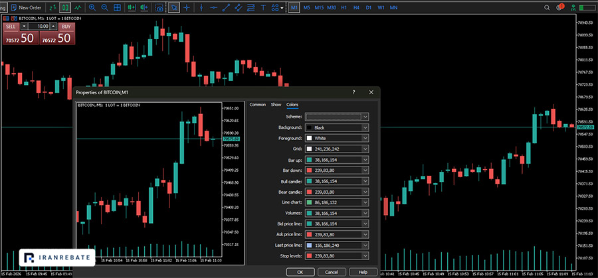Increase lot volume with up arrow
Screen dimensions: 598x278
[x=53, y=27]
